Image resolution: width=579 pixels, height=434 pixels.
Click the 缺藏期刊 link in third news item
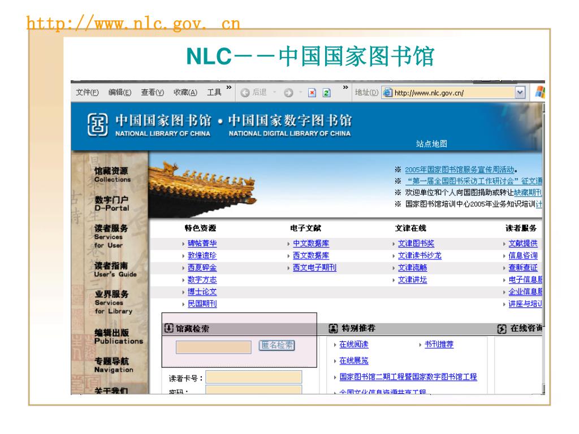528,192
